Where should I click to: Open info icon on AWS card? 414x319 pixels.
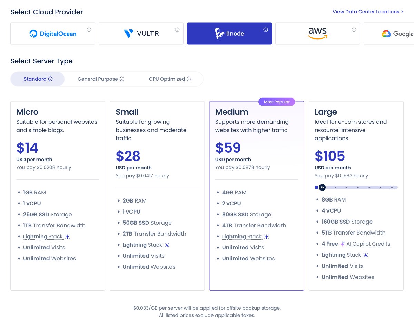pyautogui.click(x=354, y=30)
